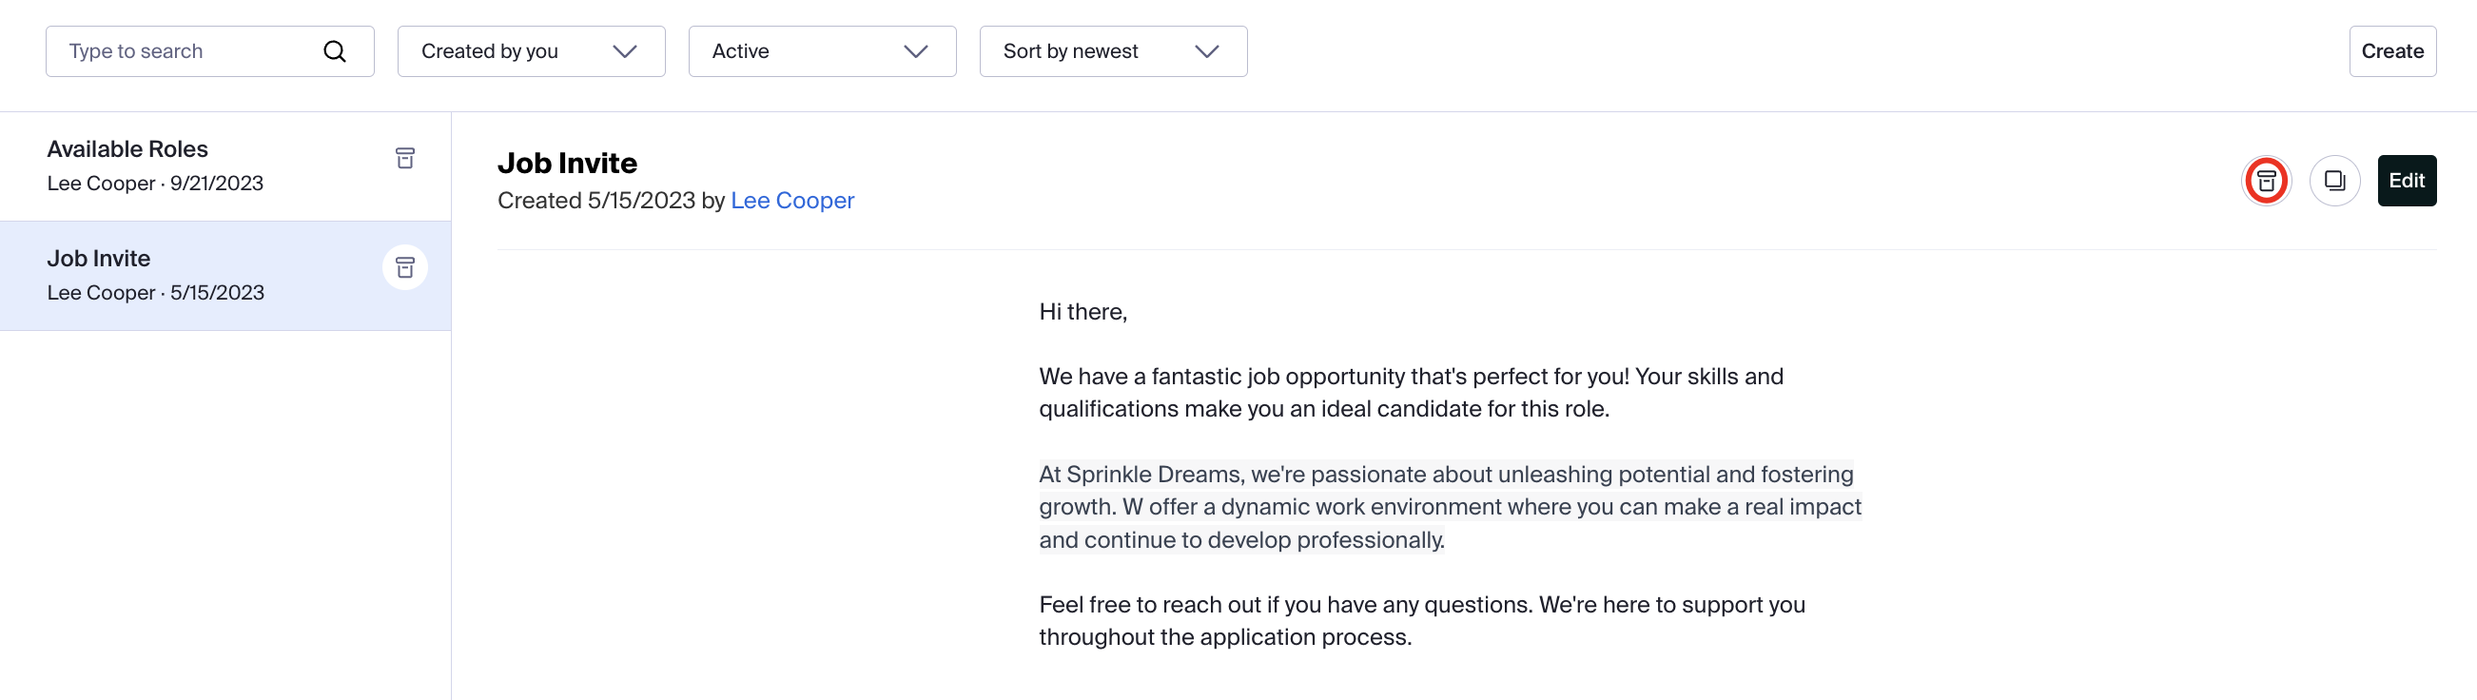This screenshot has width=2477, height=700.
Task: Click the Job Invite heading title
Action: (567, 163)
